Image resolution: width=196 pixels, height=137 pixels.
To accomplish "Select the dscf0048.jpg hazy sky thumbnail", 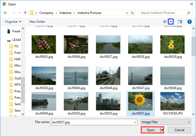I will tap(172, 76).
